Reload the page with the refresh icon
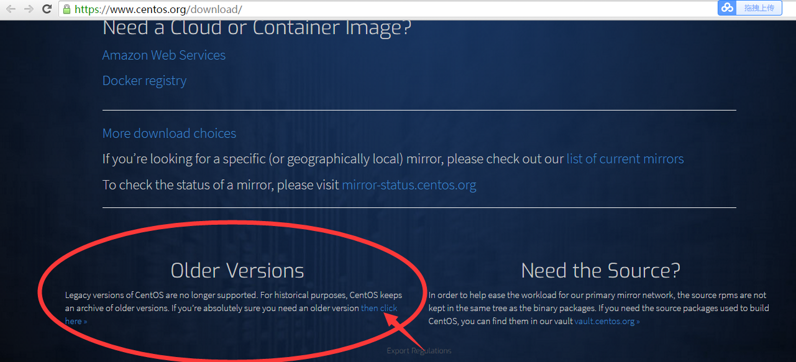796x362 pixels. (x=47, y=9)
